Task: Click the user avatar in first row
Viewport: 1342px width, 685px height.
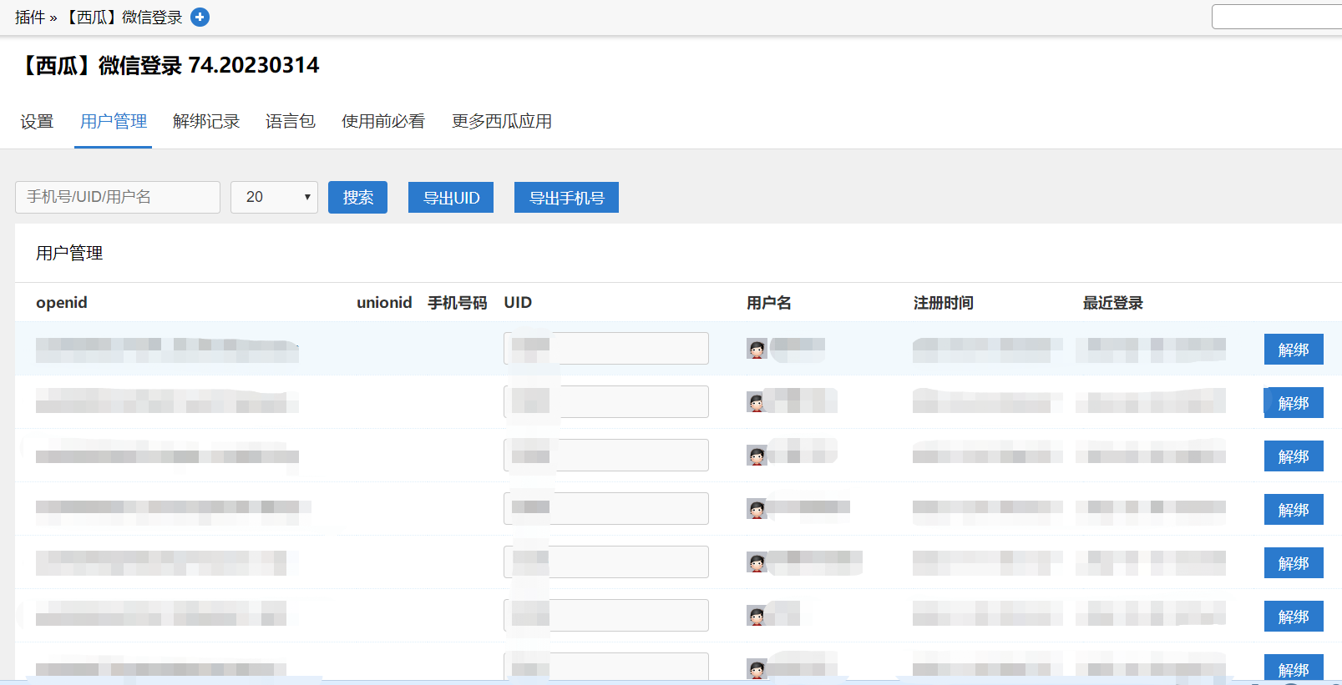Action: pyautogui.click(x=757, y=350)
